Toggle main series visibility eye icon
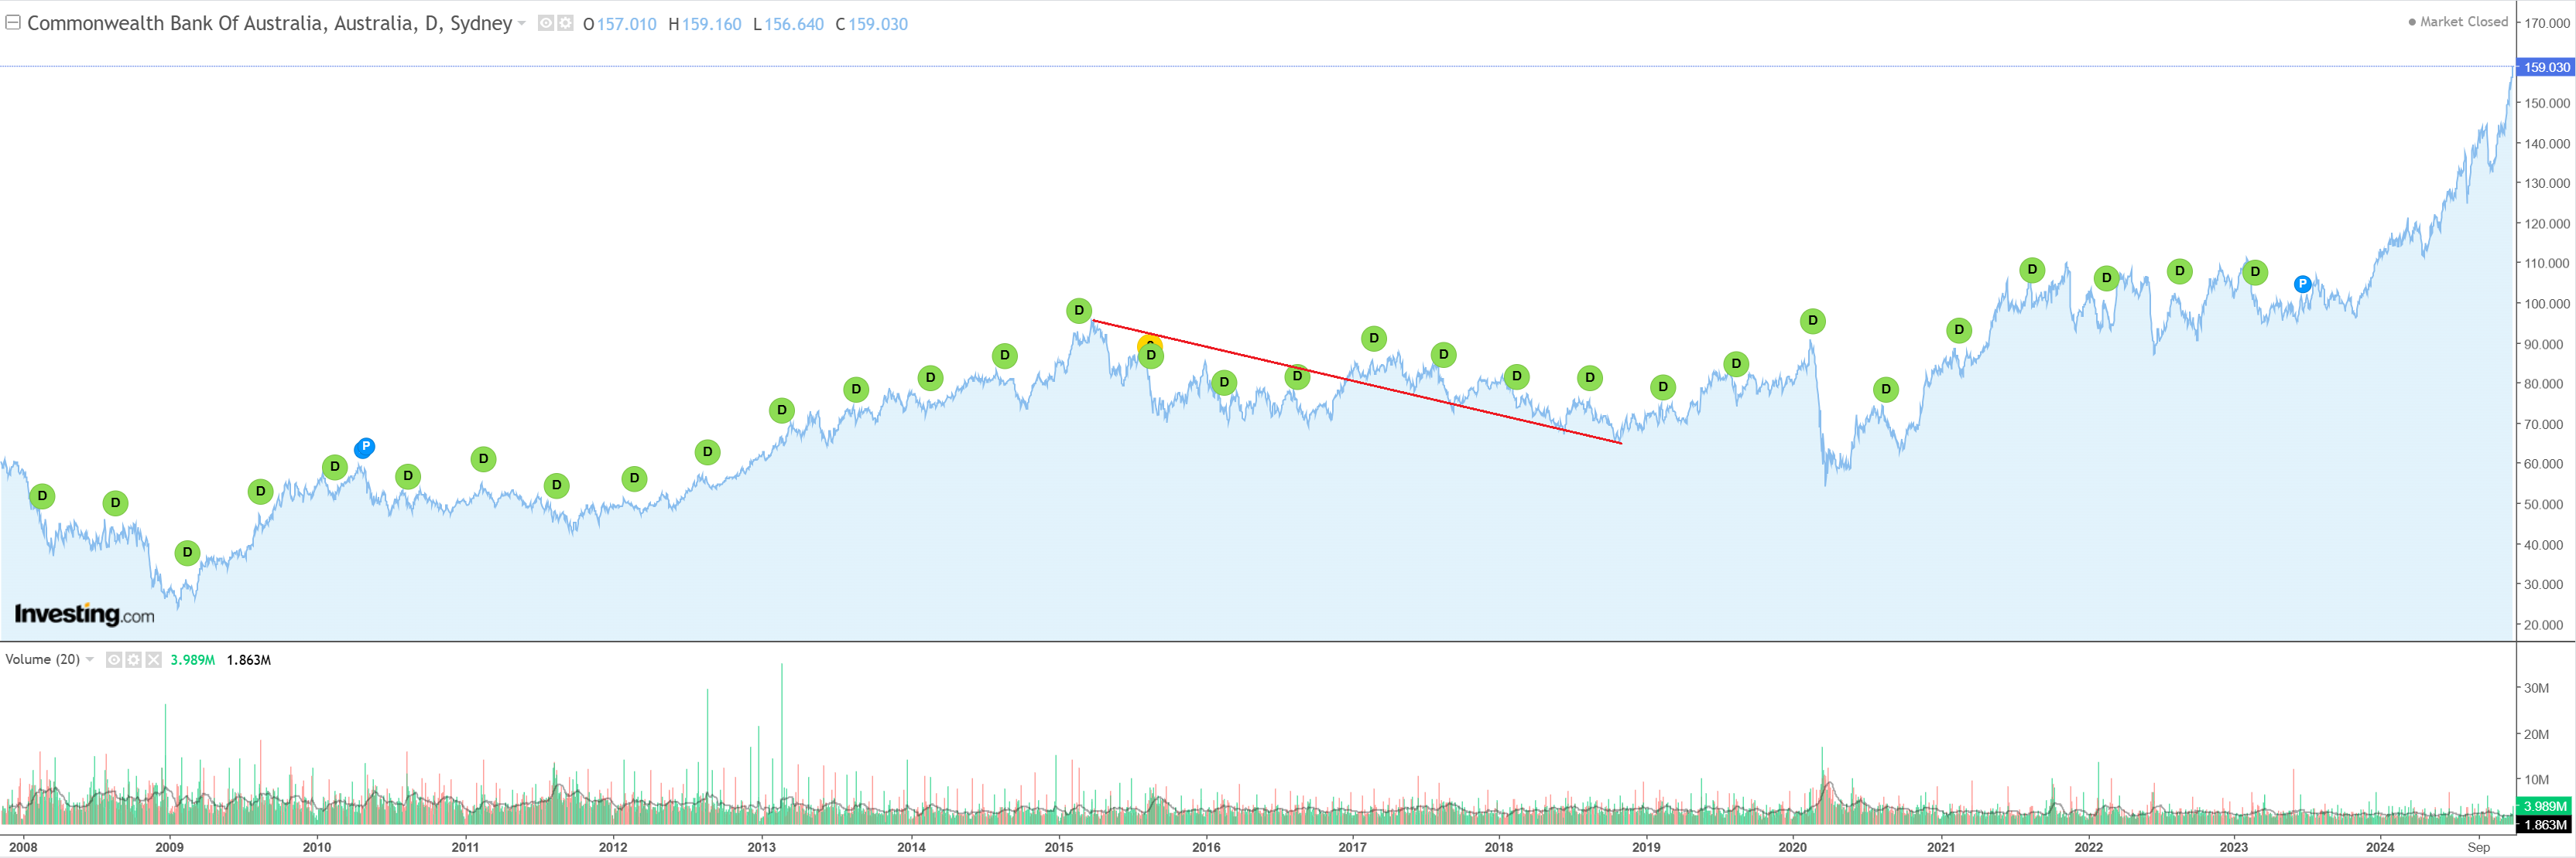Viewport: 2576px width, 858px height. (546, 23)
